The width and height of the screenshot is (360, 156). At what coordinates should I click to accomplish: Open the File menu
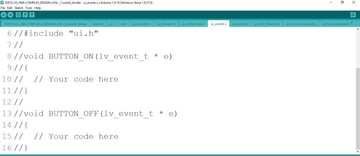coord(3,8)
